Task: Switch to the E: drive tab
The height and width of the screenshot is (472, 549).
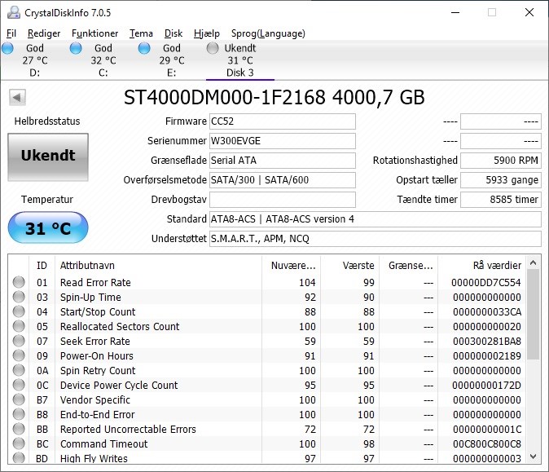Action: tap(171, 60)
